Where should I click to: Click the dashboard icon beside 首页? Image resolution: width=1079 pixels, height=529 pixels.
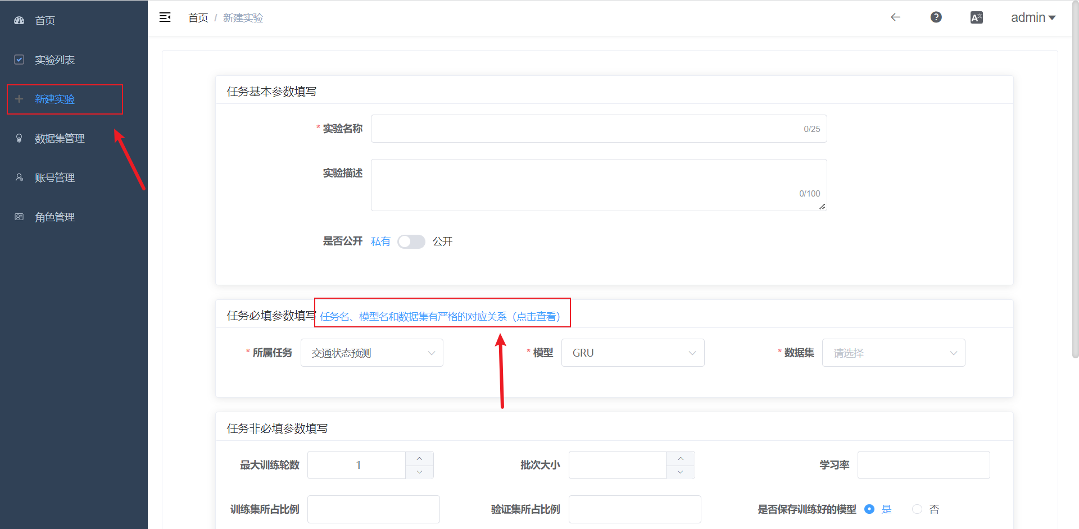point(19,20)
